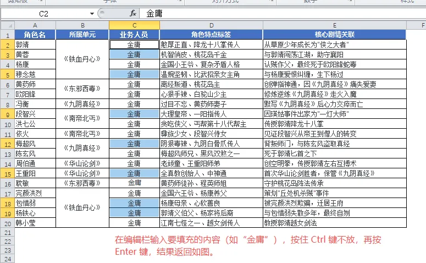Select cell 欧阳锋
The height and width of the screenshot is (263, 426).
(x=35, y=94)
